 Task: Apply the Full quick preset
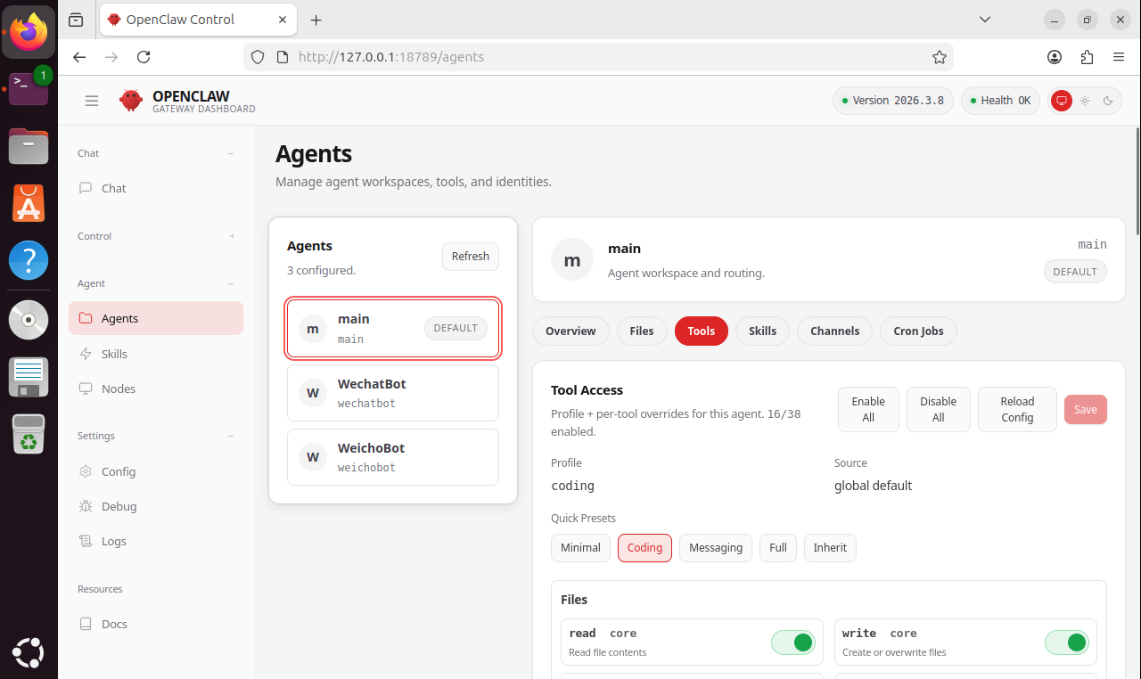click(778, 547)
